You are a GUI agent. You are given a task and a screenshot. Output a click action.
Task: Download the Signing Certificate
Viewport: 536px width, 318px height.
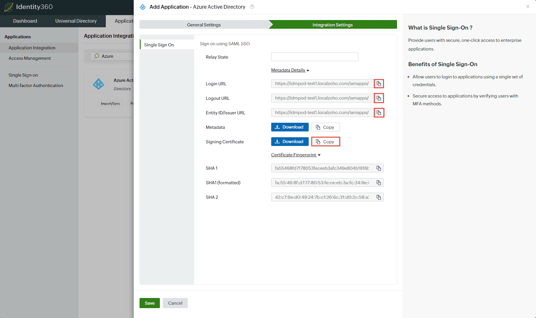[290, 142]
